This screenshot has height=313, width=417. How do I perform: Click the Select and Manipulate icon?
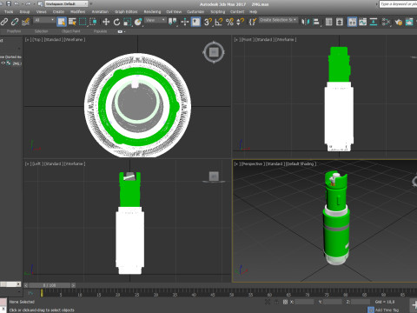[185, 22]
